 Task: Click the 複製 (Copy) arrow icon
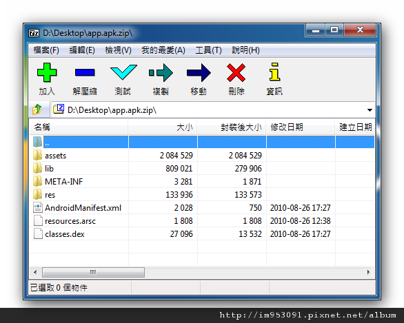[161, 73]
